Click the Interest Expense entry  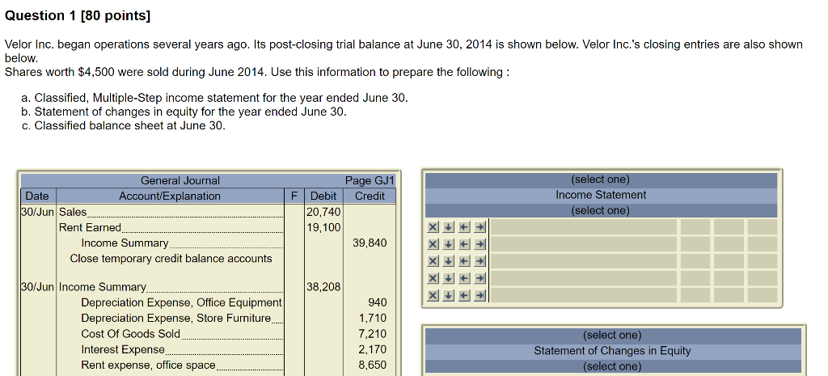[x=123, y=349]
